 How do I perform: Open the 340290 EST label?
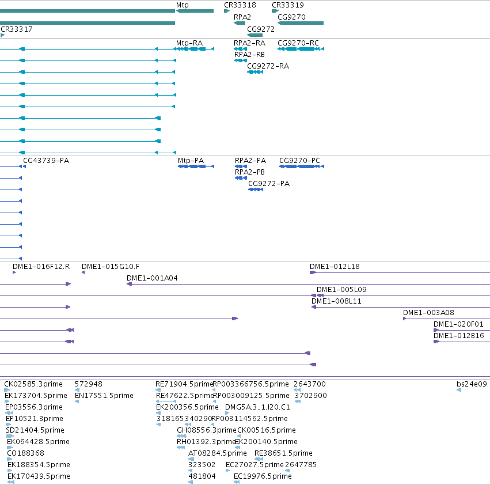click(x=198, y=419)
